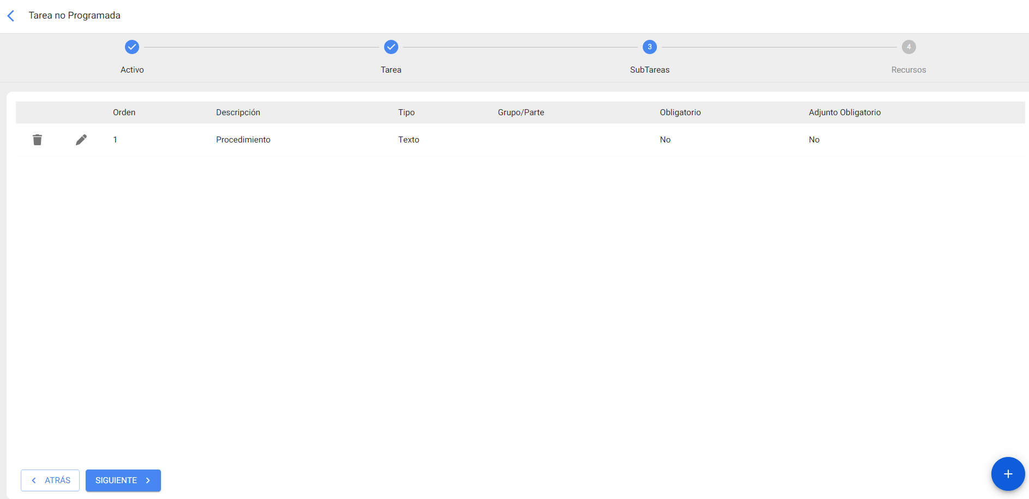Image resolution: width=1029 pixels, height=499 pixels.
Task: Click the Texto type cell in row 1
Action: point(409,140)
